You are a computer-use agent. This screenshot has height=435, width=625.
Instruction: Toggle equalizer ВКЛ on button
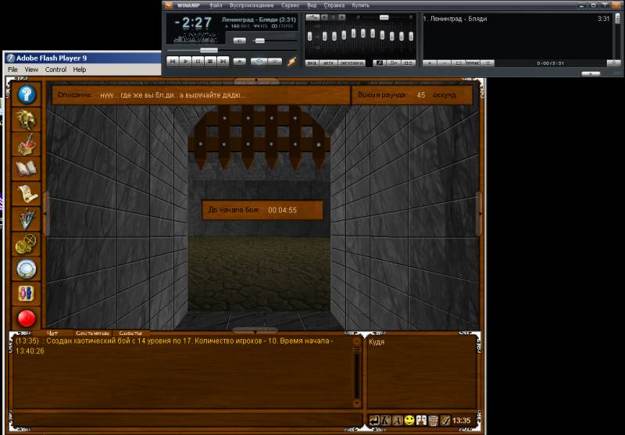[x=313, y=63]
